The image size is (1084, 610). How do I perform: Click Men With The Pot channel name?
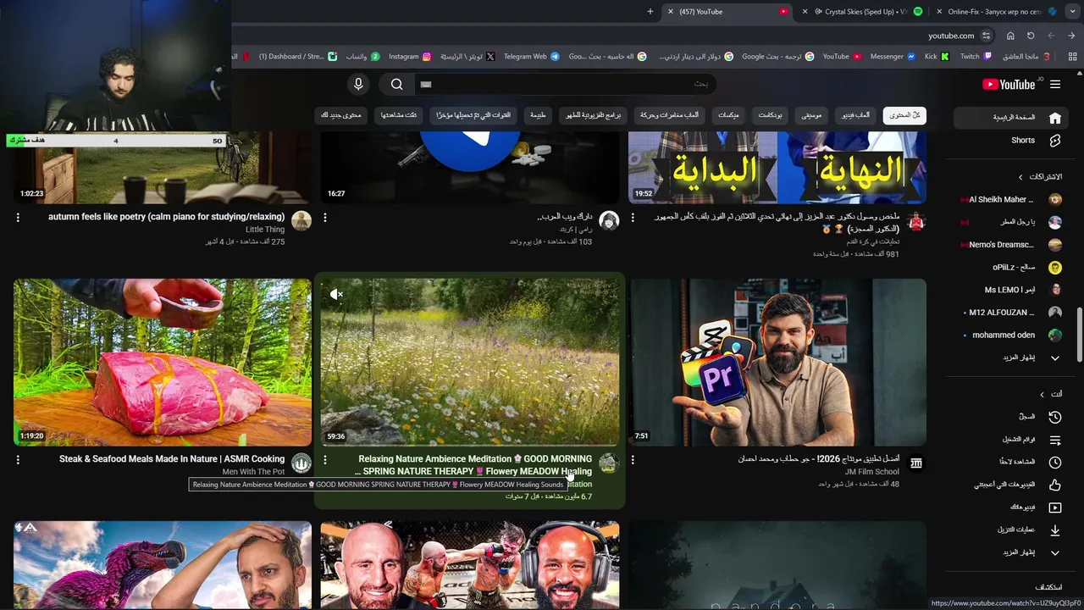point(253,472)
